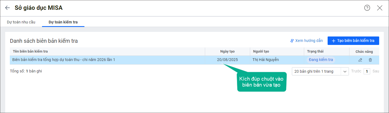This screenshot has width=389, height=113.
Task: Click the back arrow icon
Action: coord(7,8)
